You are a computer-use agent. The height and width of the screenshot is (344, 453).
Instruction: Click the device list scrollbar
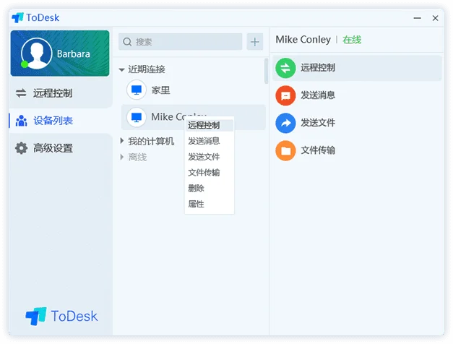pyautogui.click(x=266, y=71)
